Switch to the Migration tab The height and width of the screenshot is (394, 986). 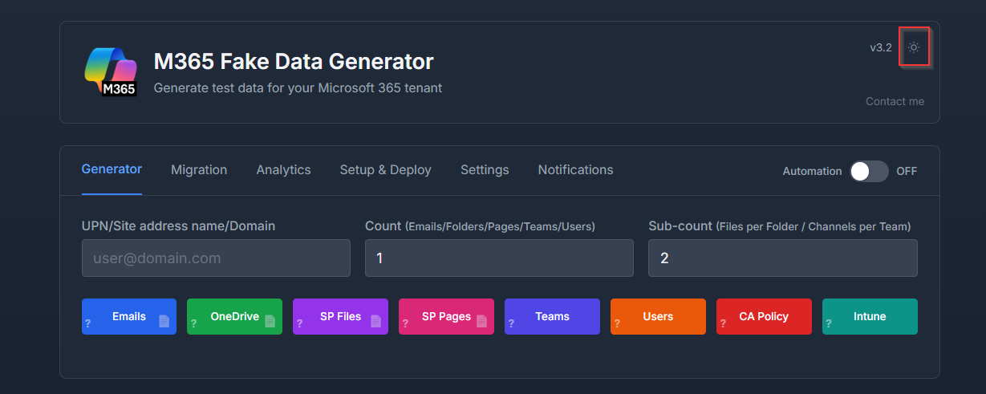coord(199,170)
